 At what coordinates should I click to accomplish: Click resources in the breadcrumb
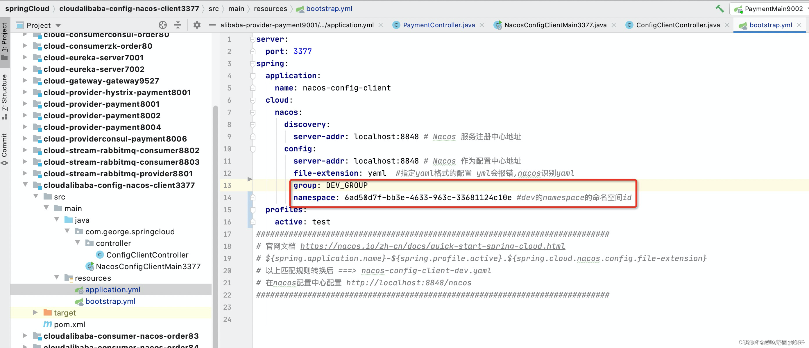click(271, 8)
